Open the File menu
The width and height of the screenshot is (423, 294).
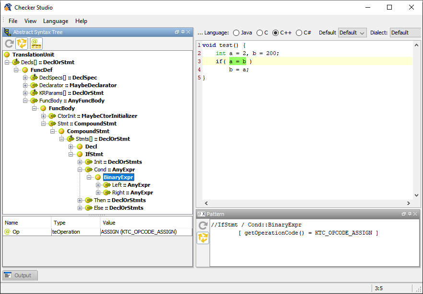coord(13,21)
